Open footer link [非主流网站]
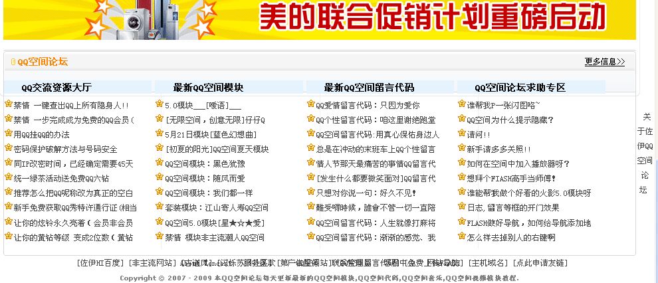658x283 pixels. coord(152,263)
